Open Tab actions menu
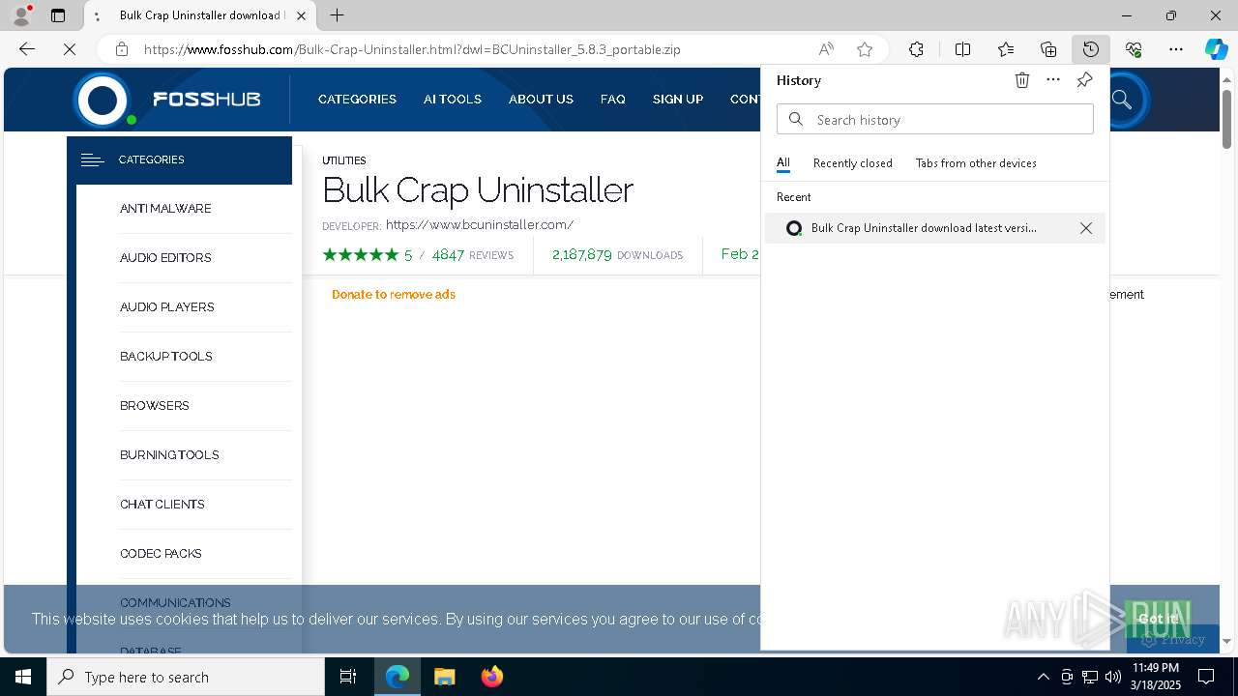This screenshot has width=1238, height=696. pyautogui.click(x=58, y=15)
